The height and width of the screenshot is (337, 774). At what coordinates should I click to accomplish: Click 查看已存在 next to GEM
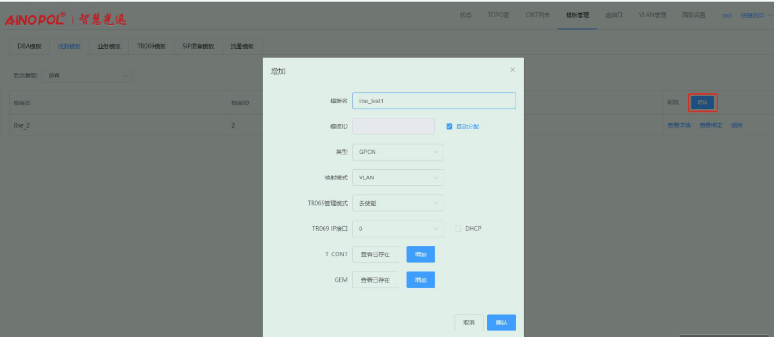(x=375, y=280)
